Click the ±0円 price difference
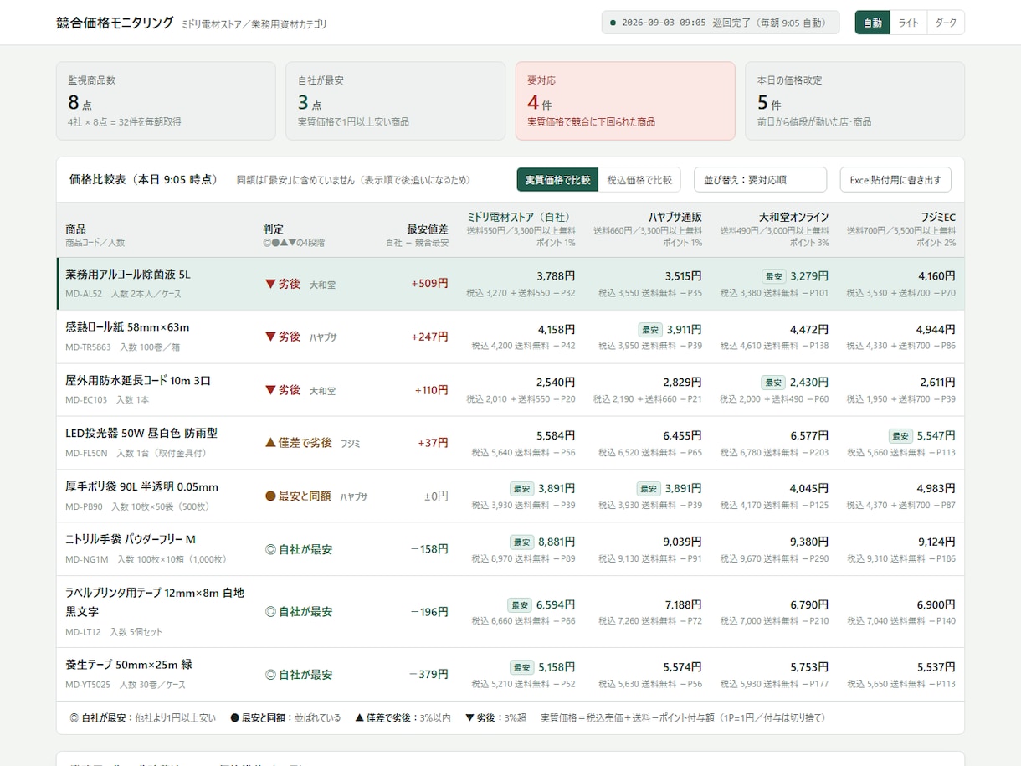 click(436, 496)
